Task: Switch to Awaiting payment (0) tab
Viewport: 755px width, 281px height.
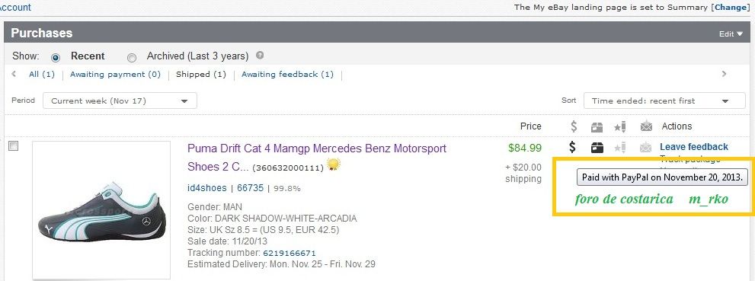Action: (115, 74)
